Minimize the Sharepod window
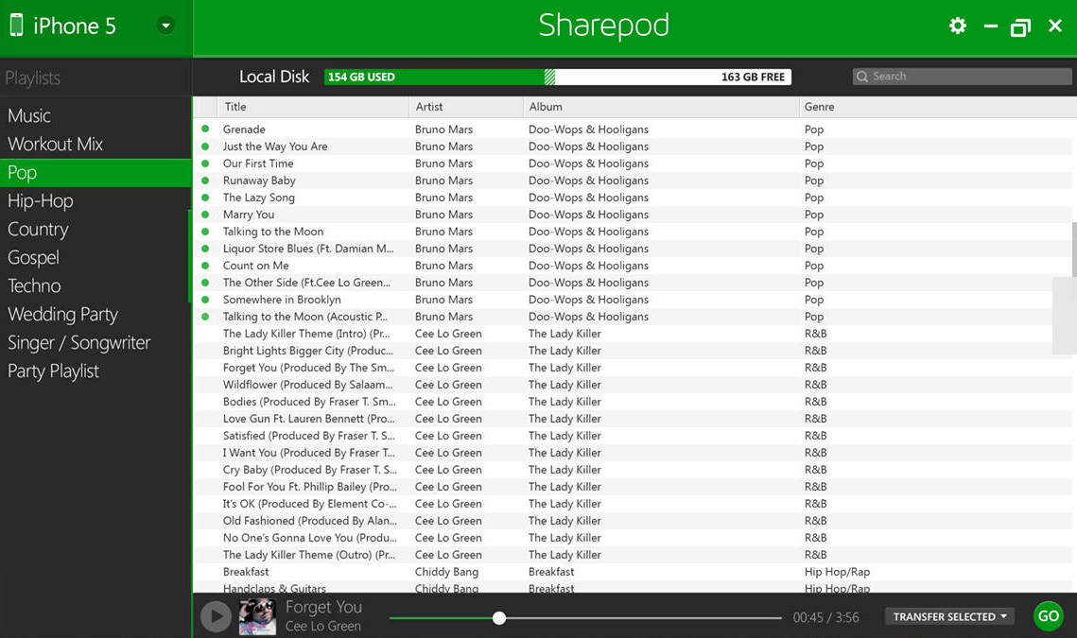The width and height of the screenshot is (1077, 638). click(990, 26)
